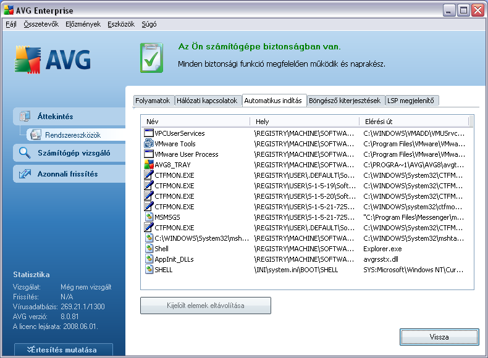Open the Előzmények menu
The image size is (488, 358).
[x=83, y=24]
